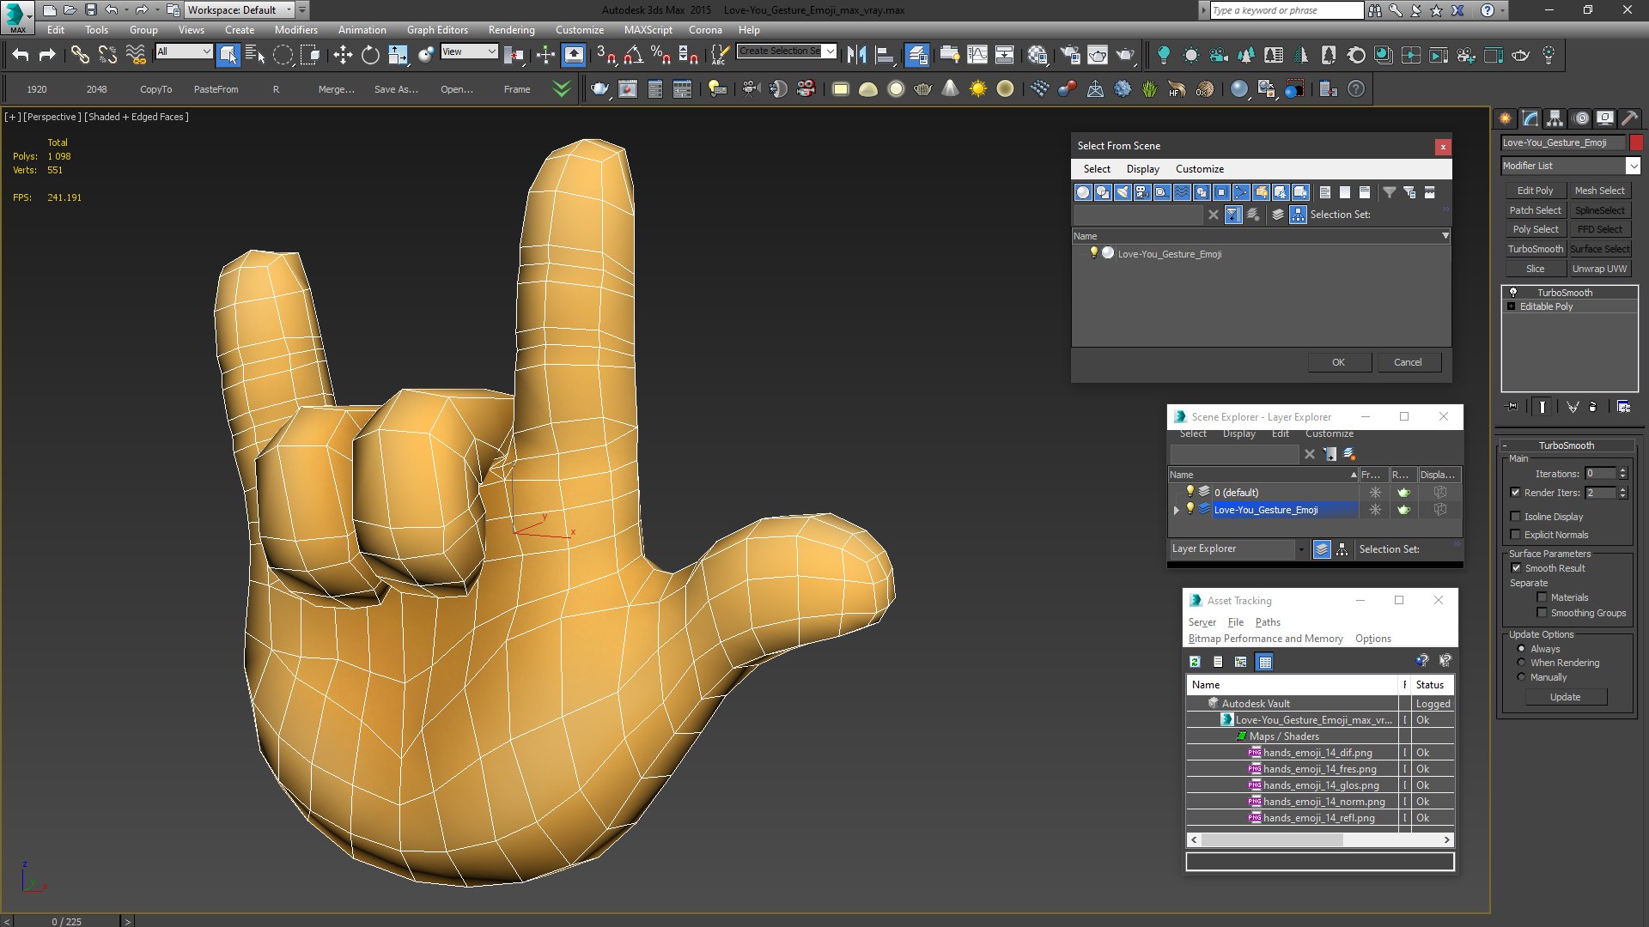Toggle TurboSmooth modifier lightbulb in stack

1512,293
